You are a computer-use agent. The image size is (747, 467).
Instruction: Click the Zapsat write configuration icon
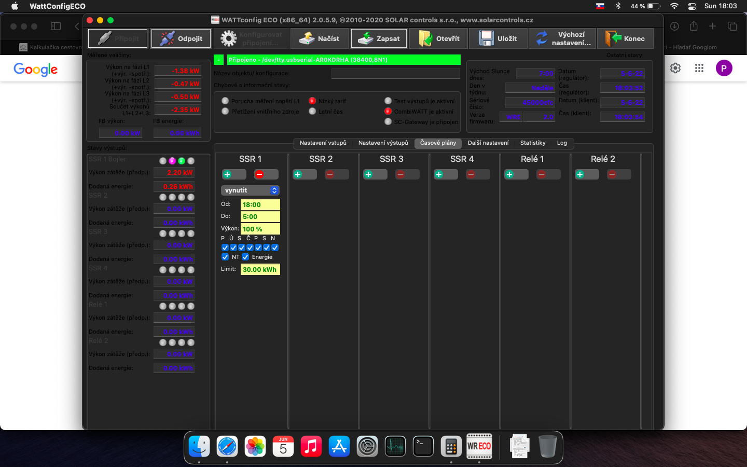[366, 38]
